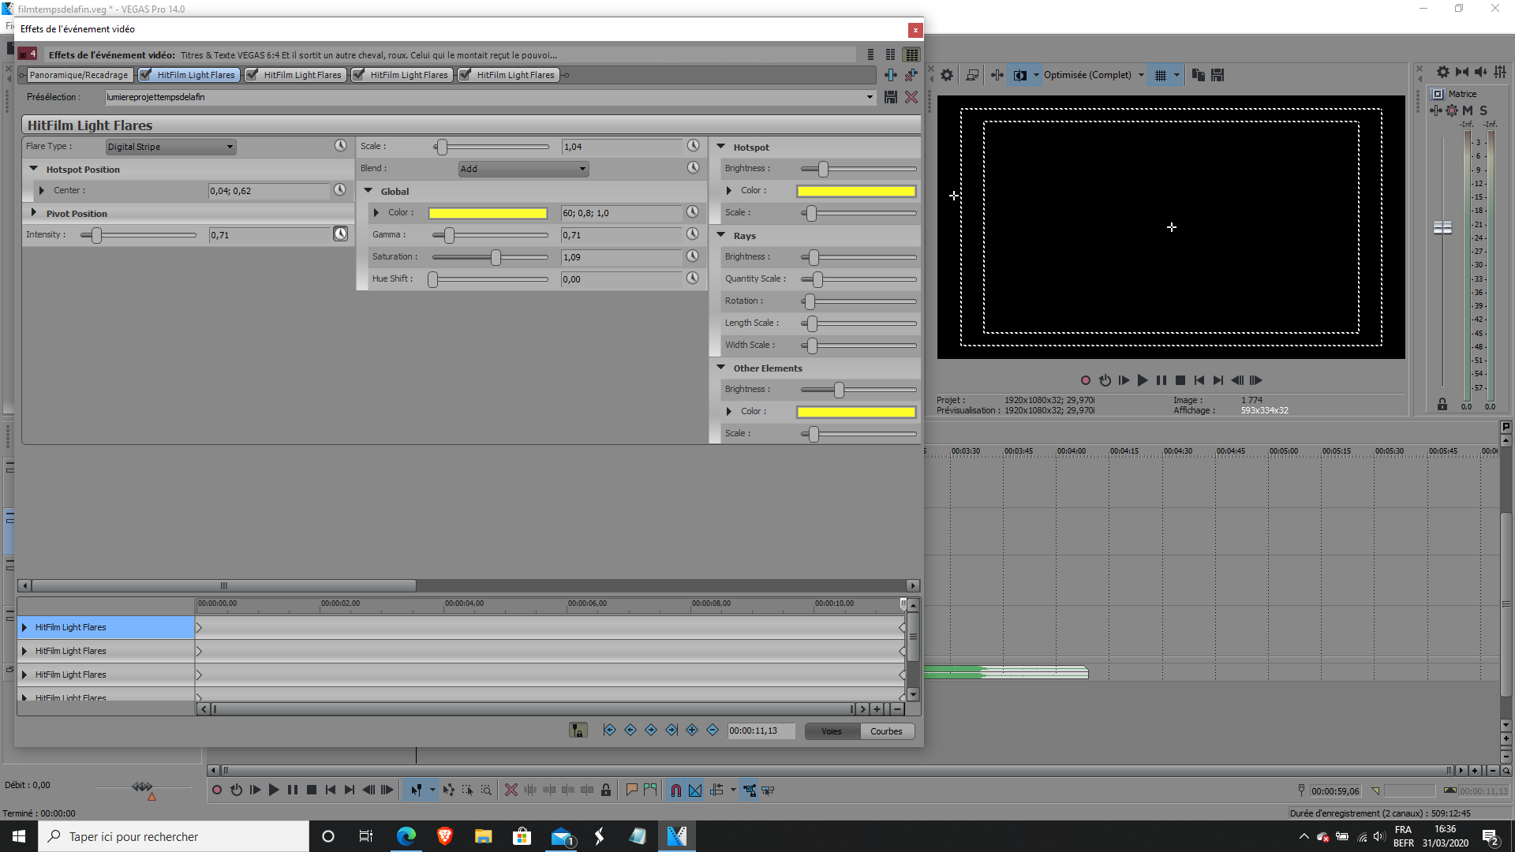Open the Blend mode dropdown set to Add
The width and height of the screenshot is (1515, 852).
524,169
